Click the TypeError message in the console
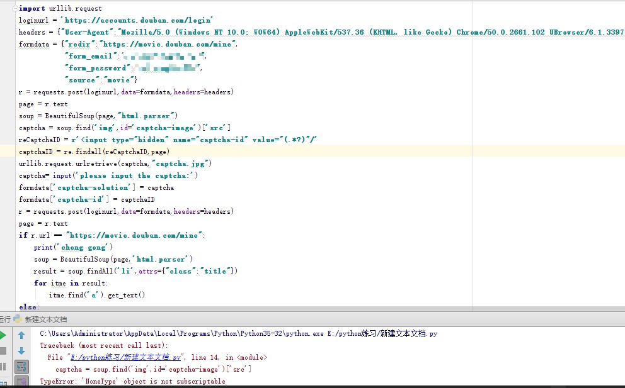Screen dimensions: 625x388 (132, 381)
